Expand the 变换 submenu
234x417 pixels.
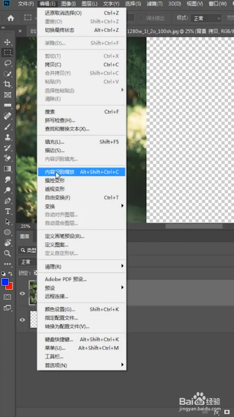pyautogui.click(x=82, y=206)
